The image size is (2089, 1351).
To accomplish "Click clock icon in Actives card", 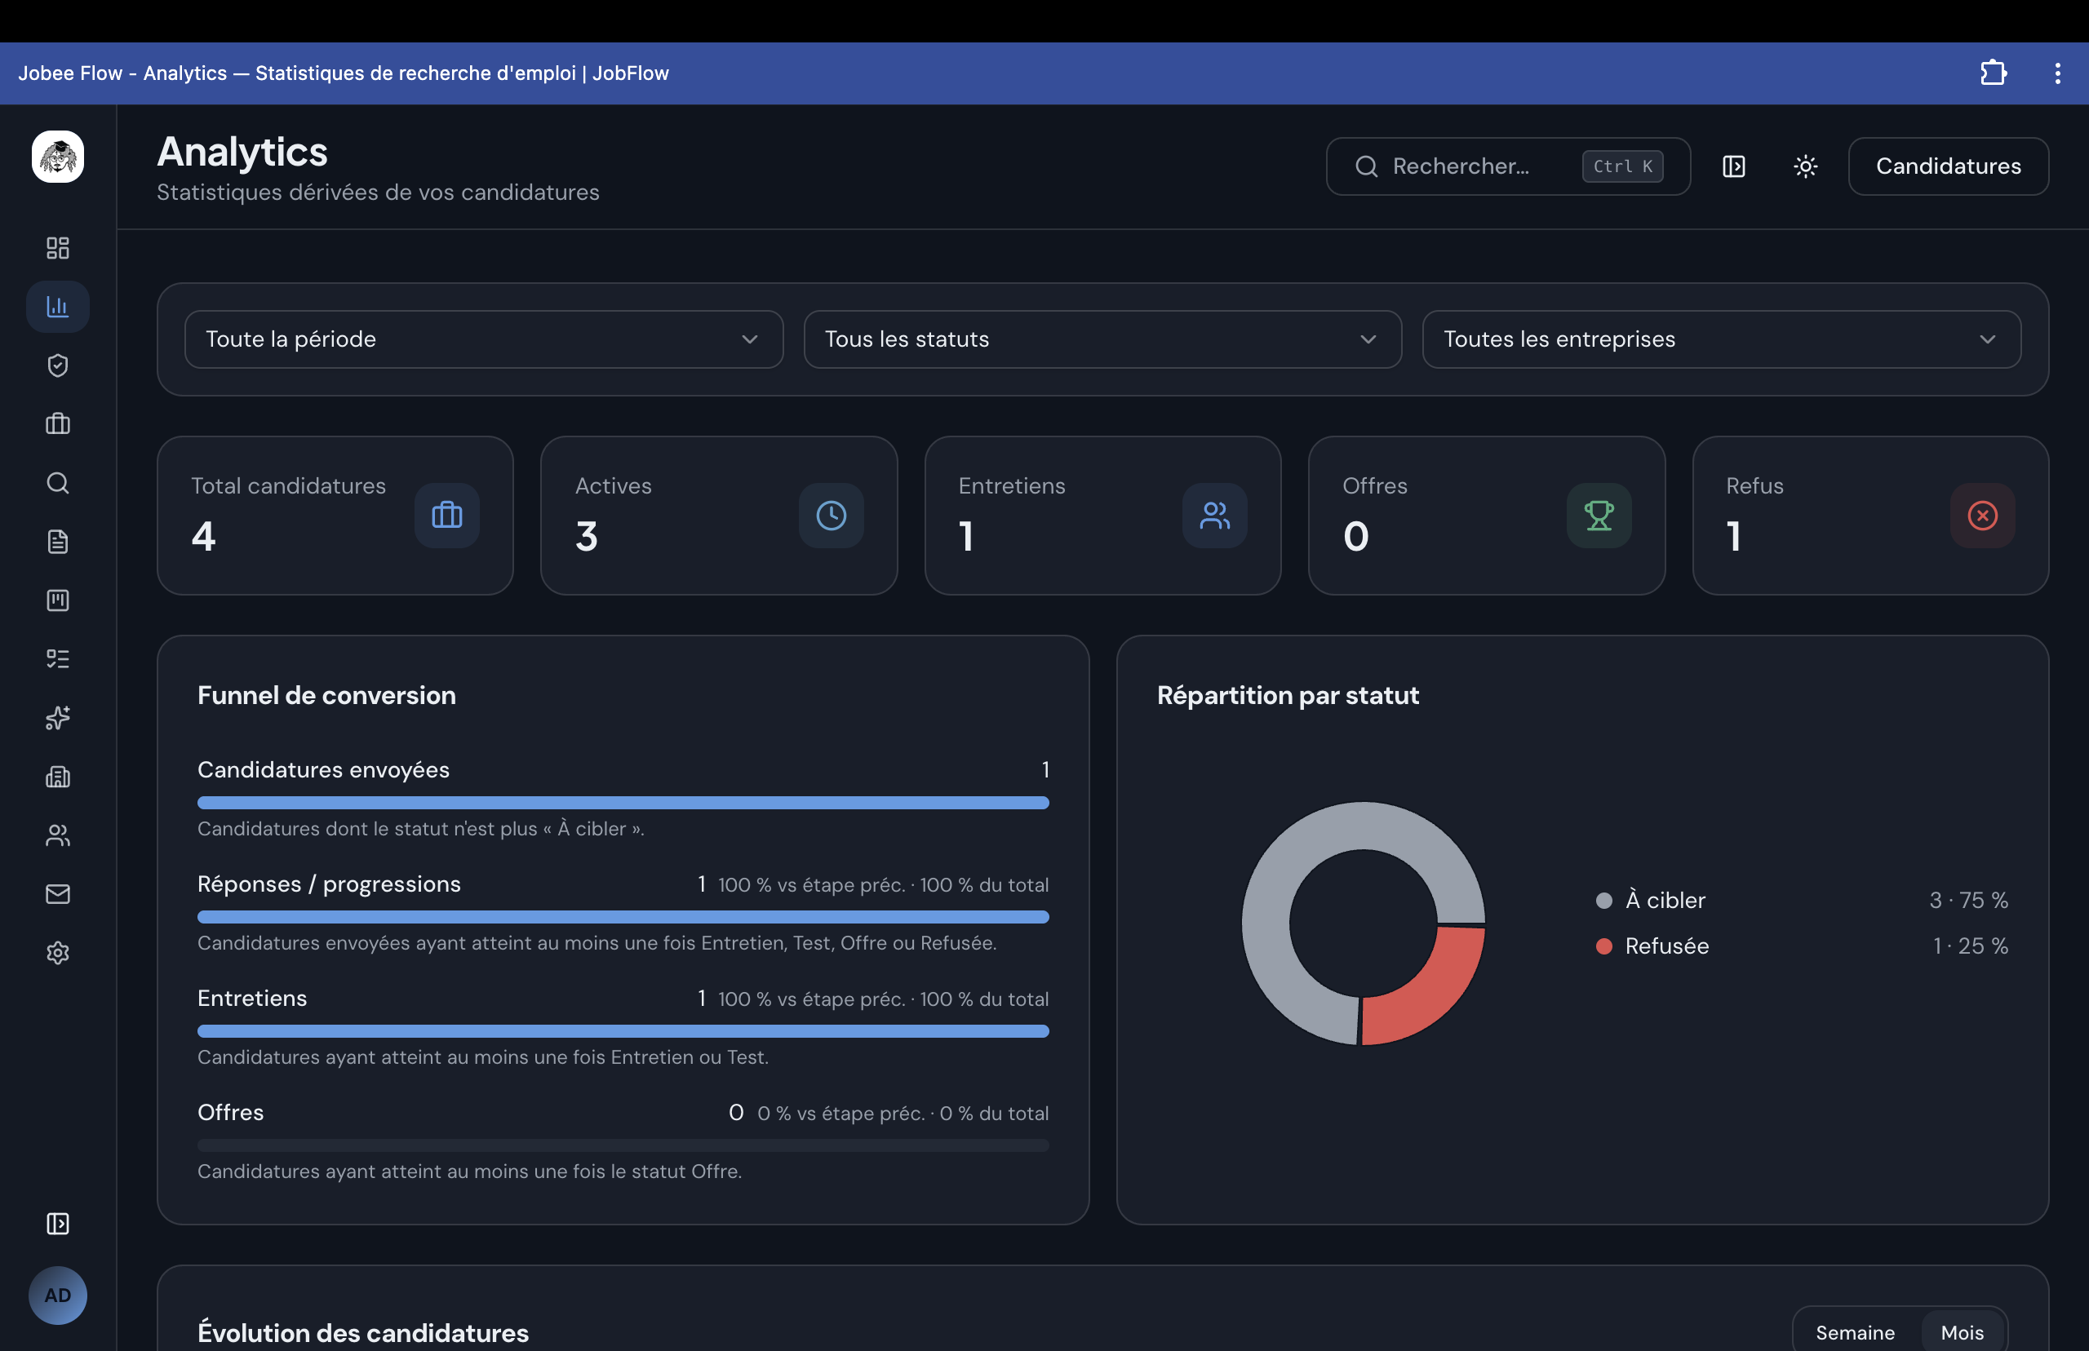I will (x=832, y=516).
